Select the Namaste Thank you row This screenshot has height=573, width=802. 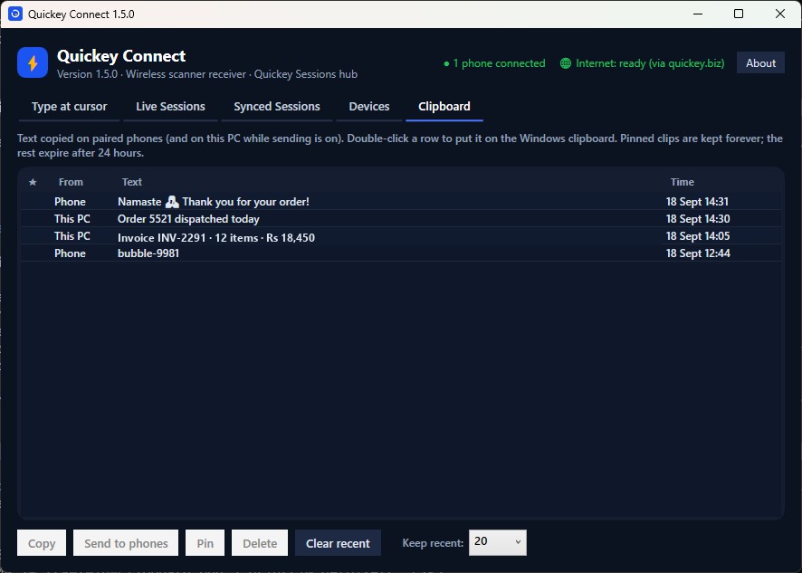400,202
